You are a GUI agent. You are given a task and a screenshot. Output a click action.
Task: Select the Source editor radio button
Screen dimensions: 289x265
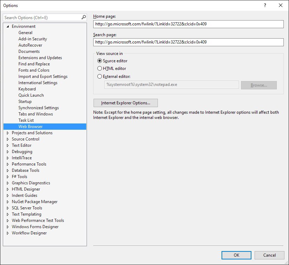pyautogui.click(x=99, y=61)
